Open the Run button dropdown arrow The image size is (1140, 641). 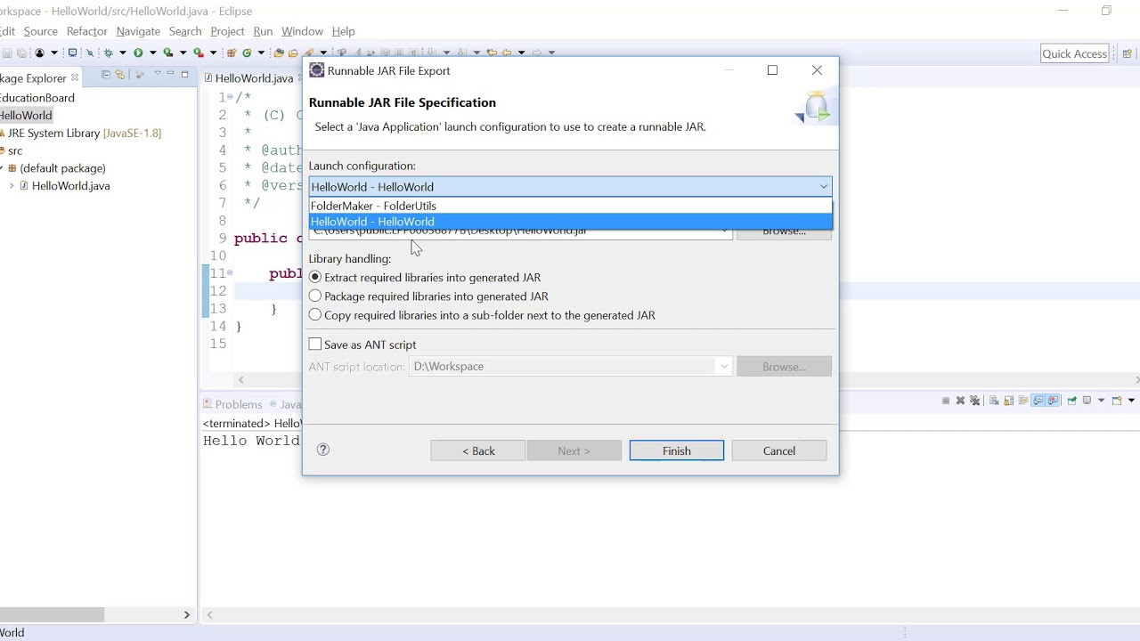pyautogui.click(x=152, y=53)
